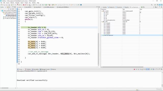Open the Refactor menu

point(12,3)
